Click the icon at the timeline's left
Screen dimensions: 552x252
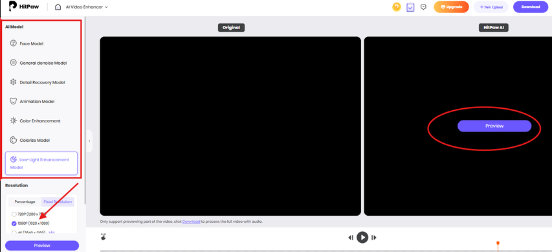(x=103, y=236)
